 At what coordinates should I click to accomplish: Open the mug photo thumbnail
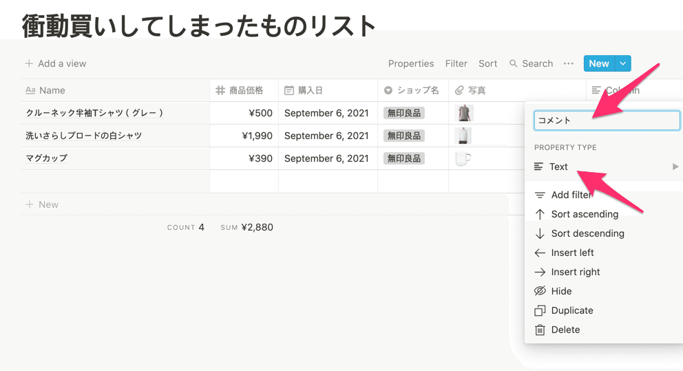click(463, 158)
